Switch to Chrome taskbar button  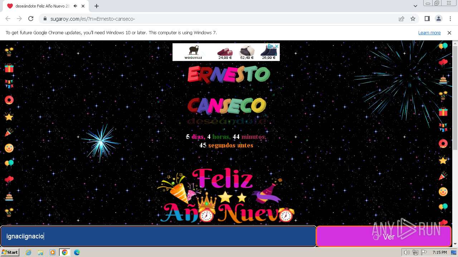click(x=65, y=252)
